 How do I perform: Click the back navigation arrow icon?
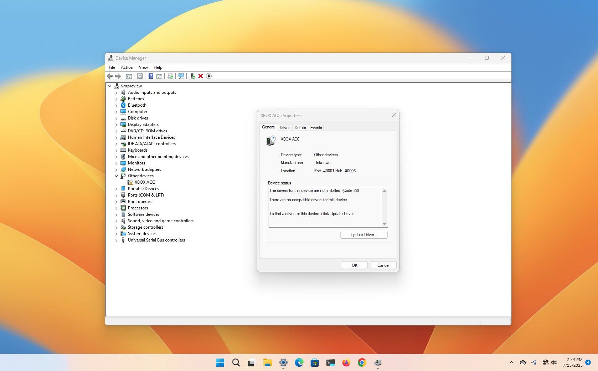[x=110, y=76]
